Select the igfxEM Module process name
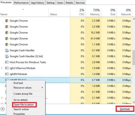The height and width of the screenshot is (115, 135). point(18,74)
